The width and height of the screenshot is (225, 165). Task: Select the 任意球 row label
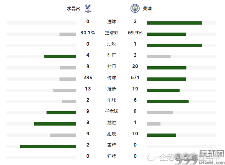(111, 111)
